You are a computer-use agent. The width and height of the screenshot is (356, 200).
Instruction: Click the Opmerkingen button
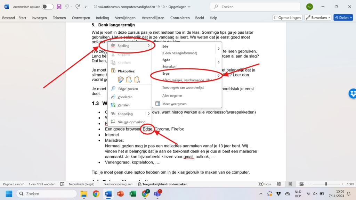tap(287, 18)
